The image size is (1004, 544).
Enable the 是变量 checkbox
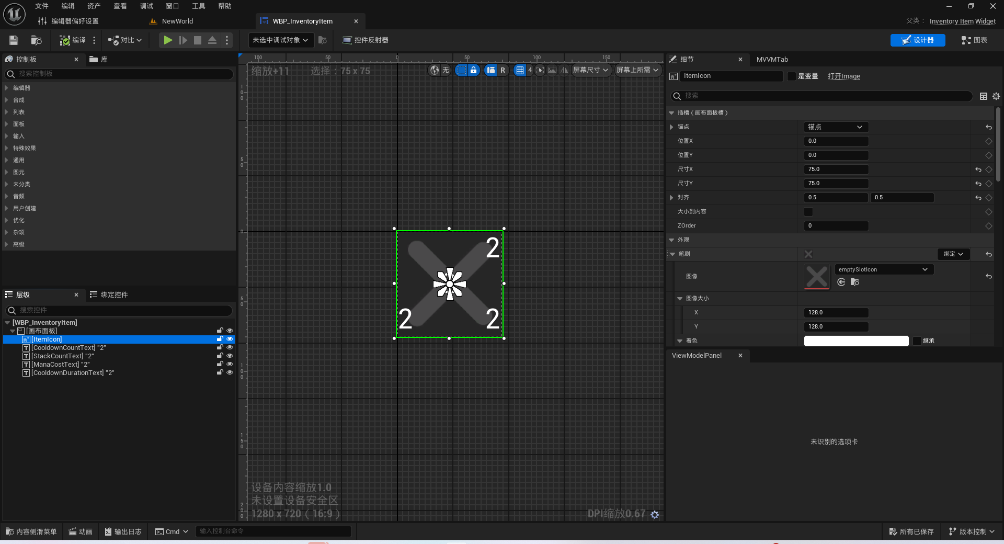coord(792,76)
